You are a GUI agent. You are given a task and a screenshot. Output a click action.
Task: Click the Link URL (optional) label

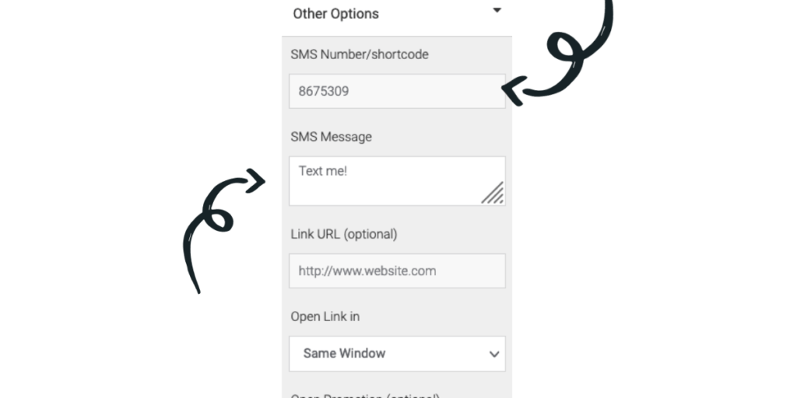[343, 234]
